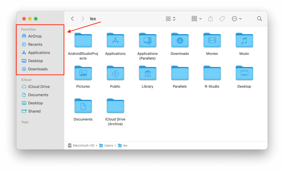Screen dimensions: 284x171
Task: Click the Search magnifier icon
Action: pyautogui.click(x=259, y=18)
